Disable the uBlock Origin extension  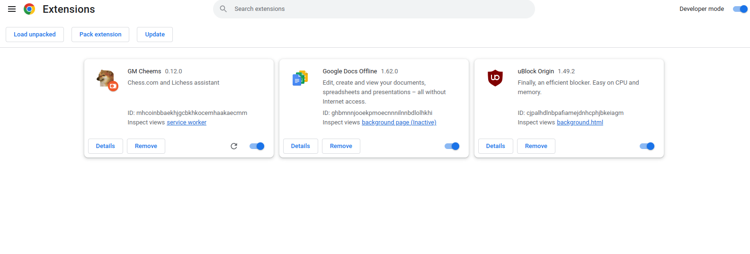(647, 146)
